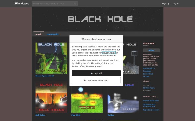Switch to the music tab
This screenshot has height=121, width=195.
pos(39,34)
